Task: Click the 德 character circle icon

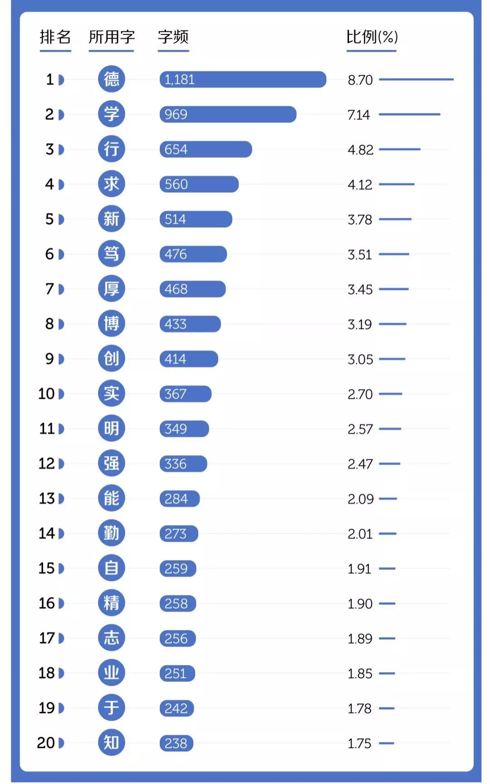Action: pos(112,79)
